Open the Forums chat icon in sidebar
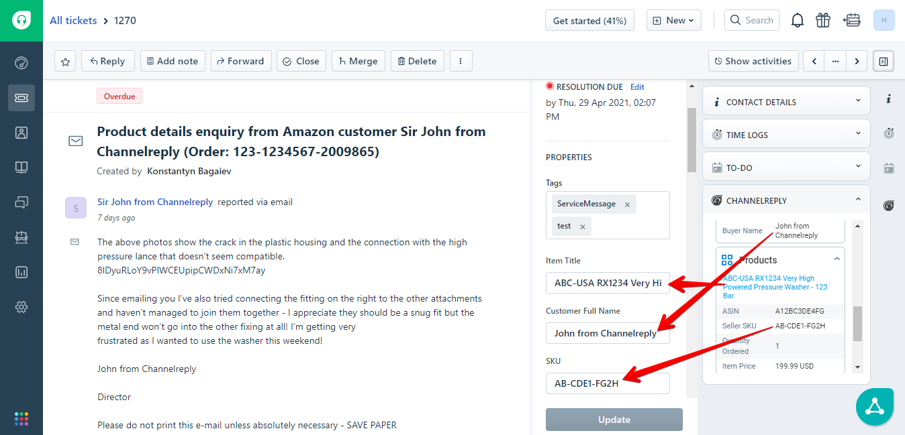The height and width of the screenshot is (435, 905). pos(21,202)
